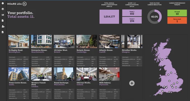
Task: Click the Old Iron Works title
Action: pos(84,83)
